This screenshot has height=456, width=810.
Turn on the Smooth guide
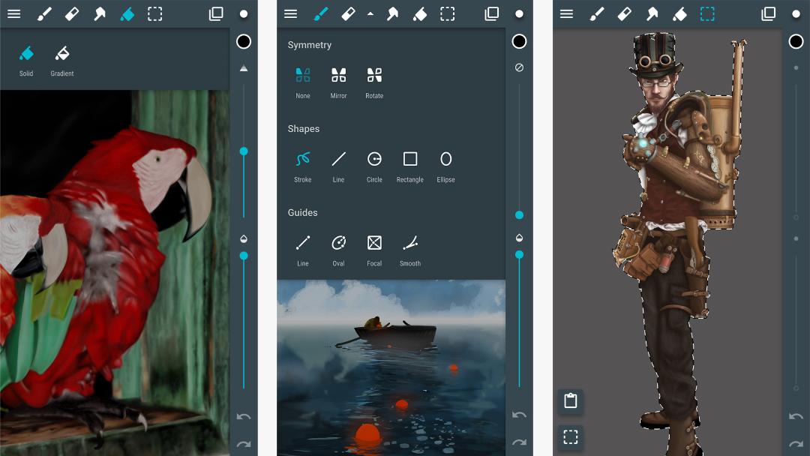(x=410, y=250)
